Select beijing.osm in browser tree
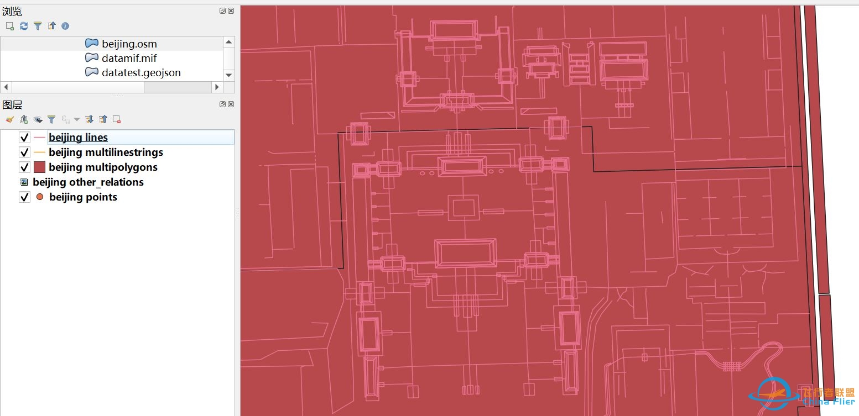This screenshot has height=416, width=859. pos(129,44)
